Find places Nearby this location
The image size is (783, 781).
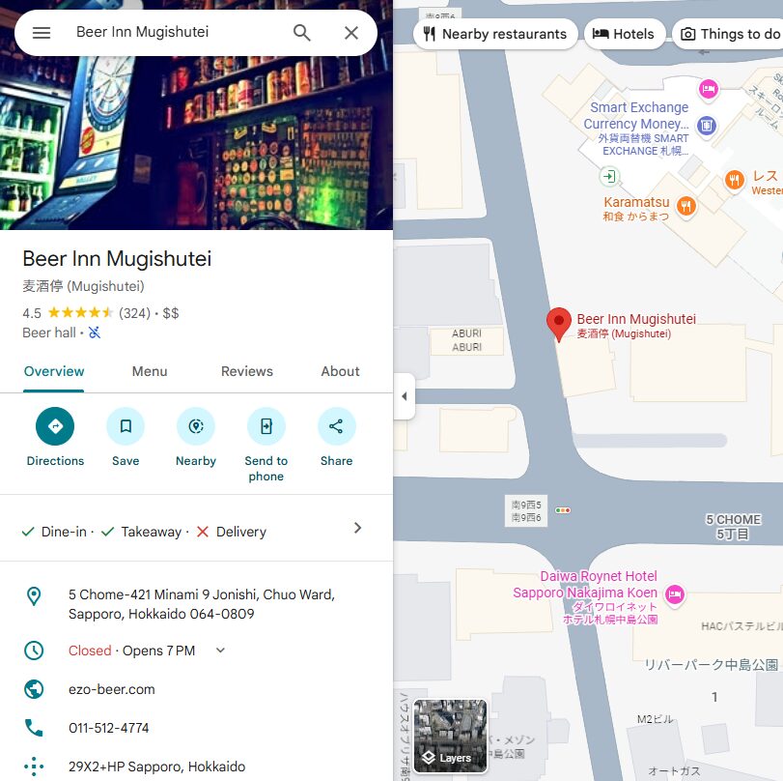pos(196,426)
